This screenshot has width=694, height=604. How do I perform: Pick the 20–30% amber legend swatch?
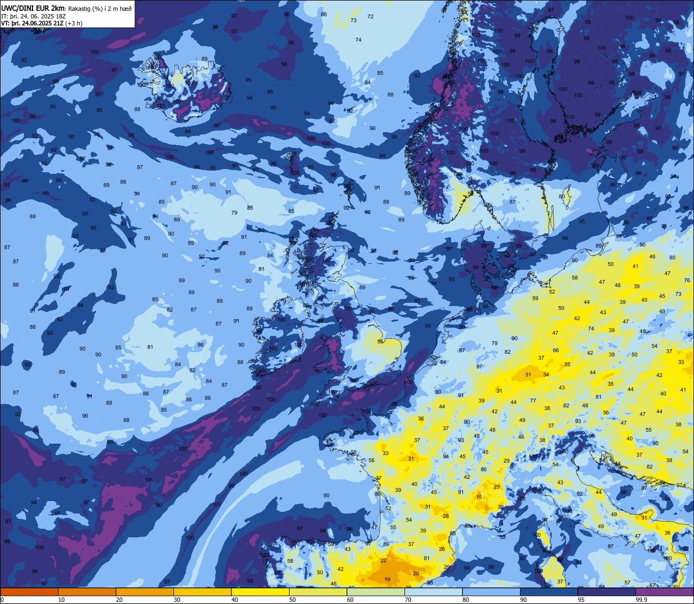tap(145, 592)
